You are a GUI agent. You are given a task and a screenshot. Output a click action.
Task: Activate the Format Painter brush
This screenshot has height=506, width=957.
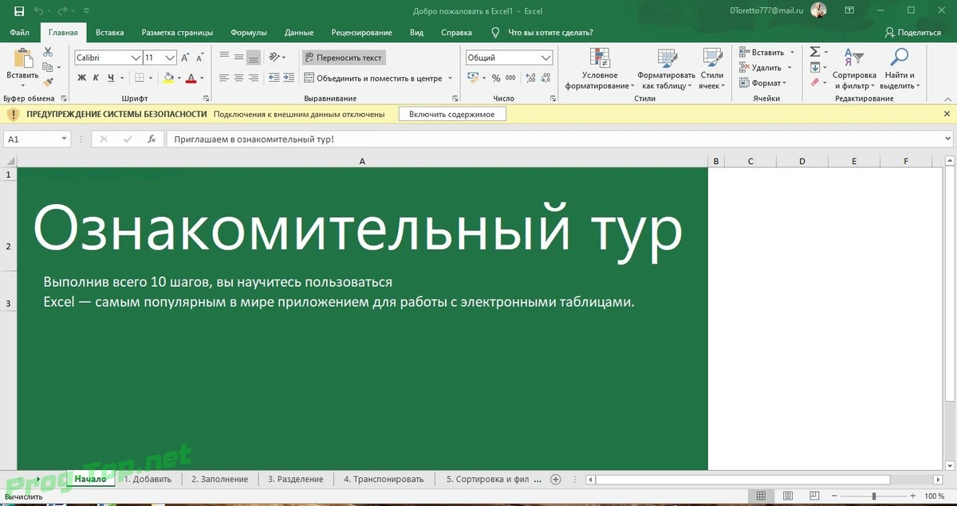(48, 82)
